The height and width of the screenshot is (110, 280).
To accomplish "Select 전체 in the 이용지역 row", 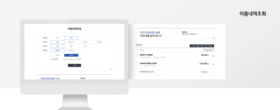I will point(85,46).
